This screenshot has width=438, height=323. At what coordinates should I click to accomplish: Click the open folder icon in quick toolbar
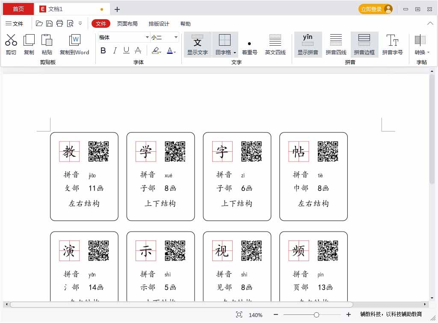coord(39,23)
